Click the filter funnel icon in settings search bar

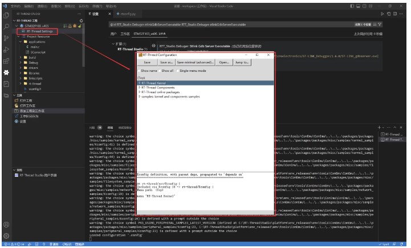tap(380, 25)
